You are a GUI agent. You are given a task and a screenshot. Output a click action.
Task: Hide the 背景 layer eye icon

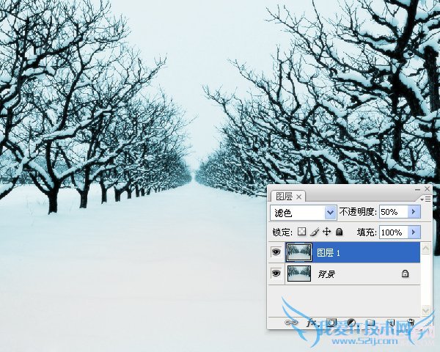pyautogui.click(x=276, y=273)
